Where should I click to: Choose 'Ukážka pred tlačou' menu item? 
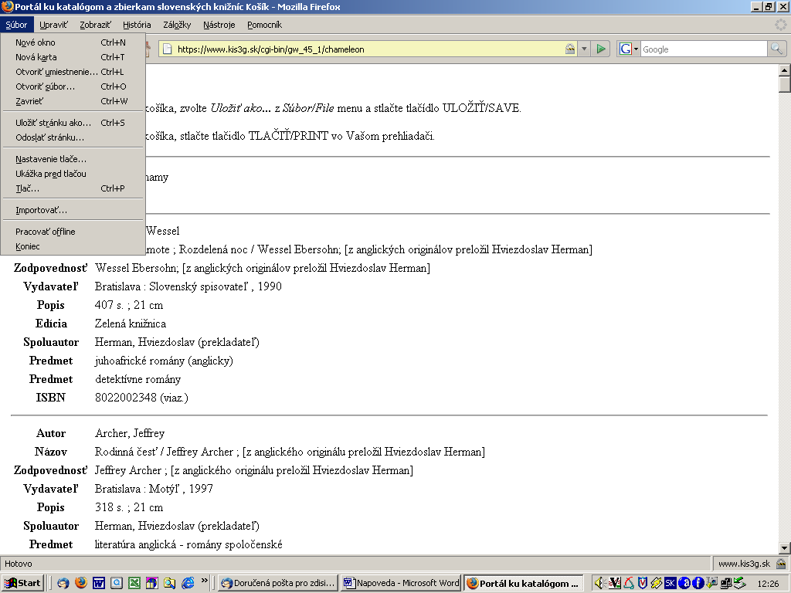click(51, 174)
